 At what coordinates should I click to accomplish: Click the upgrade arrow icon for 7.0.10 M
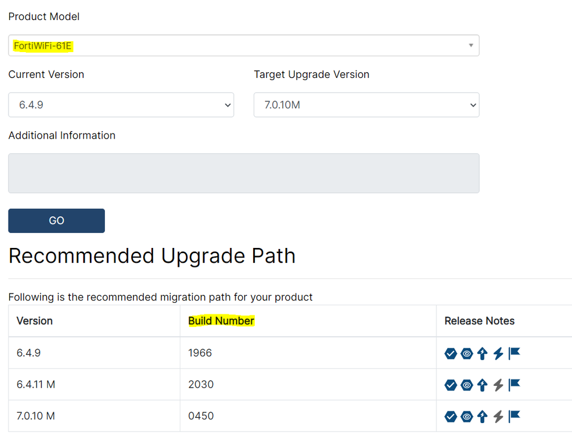(482, 417)
